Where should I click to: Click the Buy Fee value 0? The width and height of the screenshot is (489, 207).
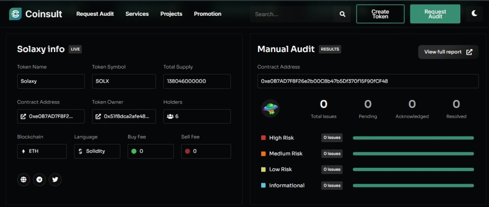point(141,151)
